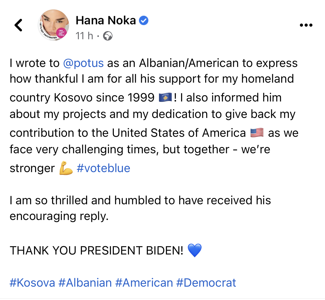Go back using the left arrow
This screenshot has width=325, height=300.
point(18,25)
